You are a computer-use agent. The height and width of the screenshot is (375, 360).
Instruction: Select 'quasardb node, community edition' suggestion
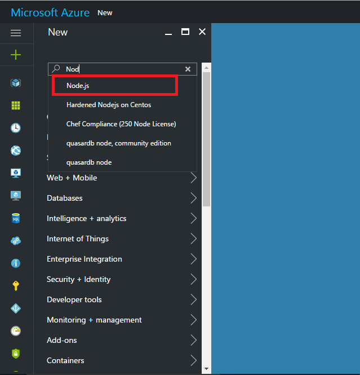pyautogui.click(x=123, y=143)
